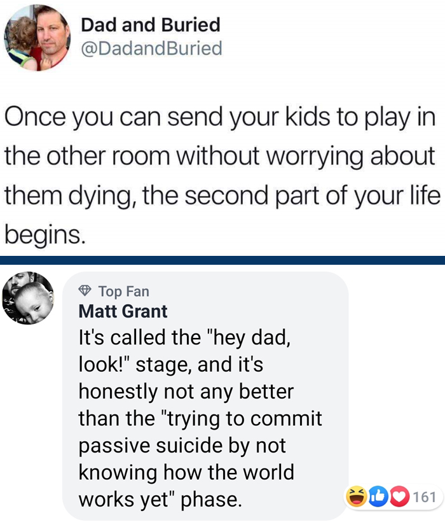The width and height of the screenshot is (445, 527).
Task: Open the 161 reactions count
Action: (425, 497)
